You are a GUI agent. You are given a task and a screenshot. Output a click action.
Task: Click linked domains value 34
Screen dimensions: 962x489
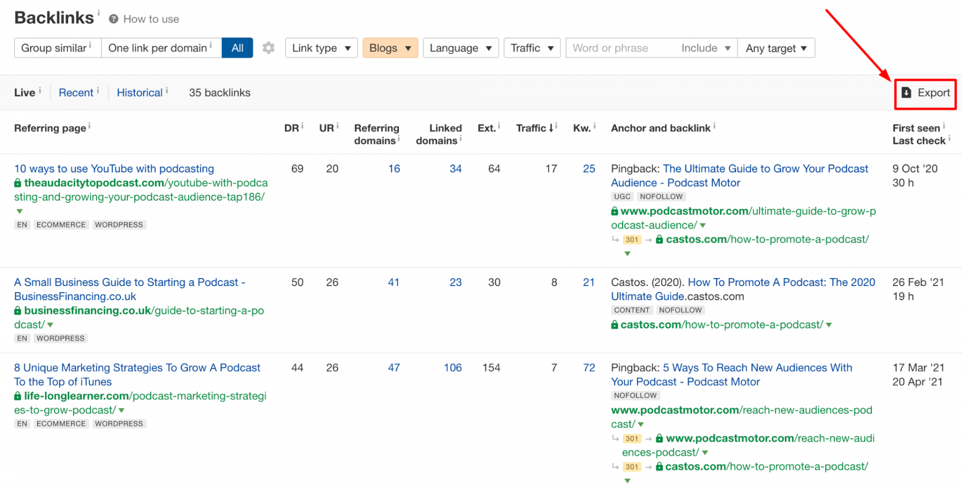click(x=455, y=169)
